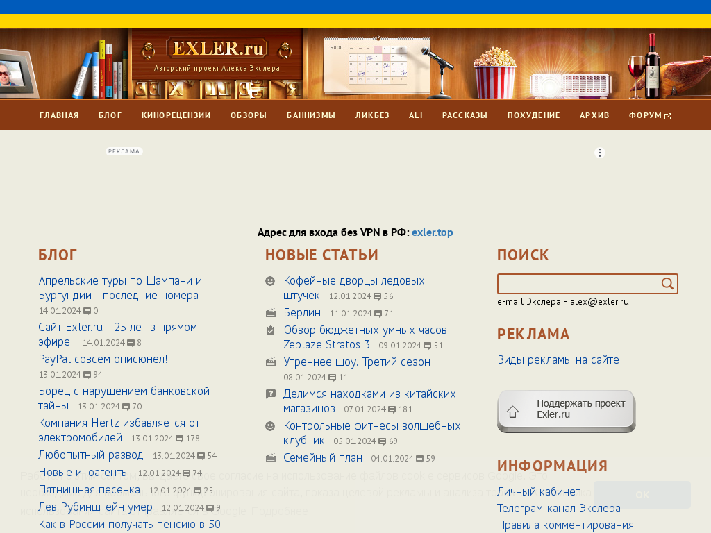The width and height of the screenshot is (711, 533).
Task: Click clapperboard icon beside Семейный план
Action: coord(271,458)
